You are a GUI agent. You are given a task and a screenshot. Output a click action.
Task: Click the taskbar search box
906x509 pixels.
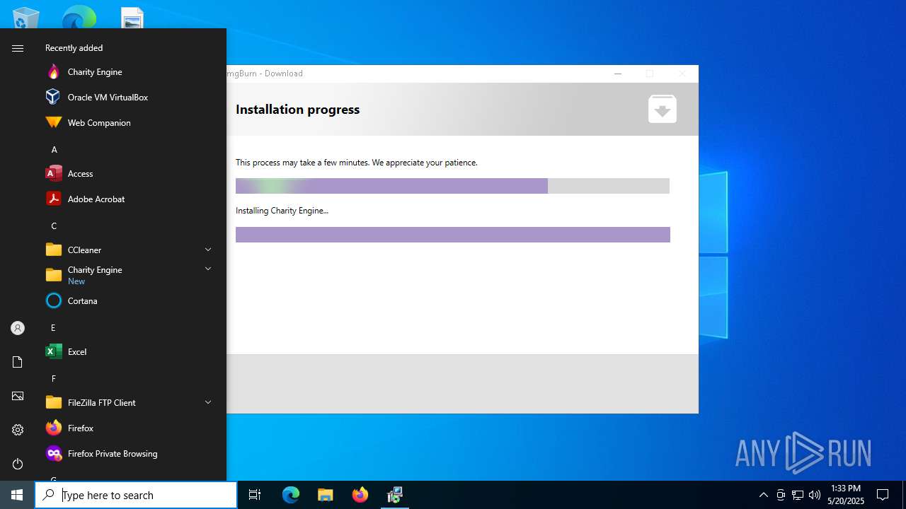pos(136,495)
